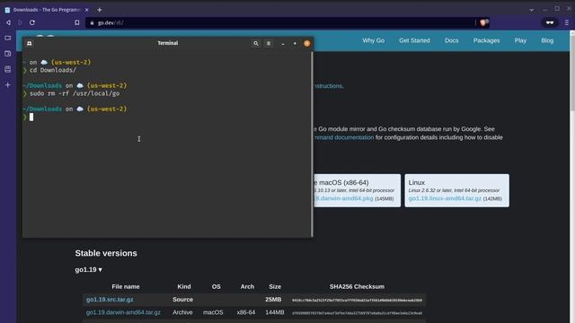Screen dimensions: 575x323
Task: Download the darwin-amd64.pkg macOS installer link
Action: point(344,198)
